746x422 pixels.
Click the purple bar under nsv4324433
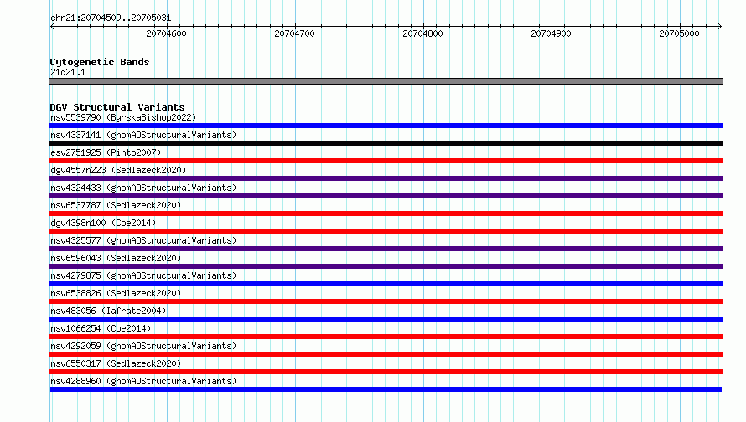tap(386, 196)
